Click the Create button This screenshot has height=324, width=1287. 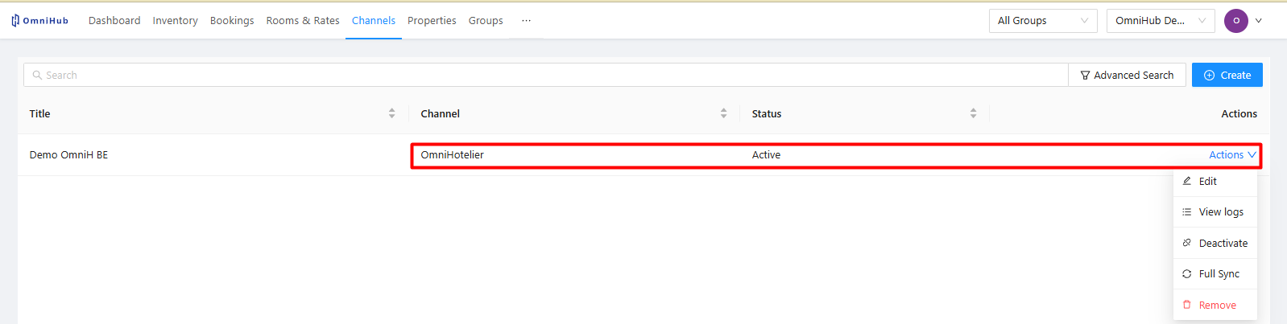point(1227,75)
